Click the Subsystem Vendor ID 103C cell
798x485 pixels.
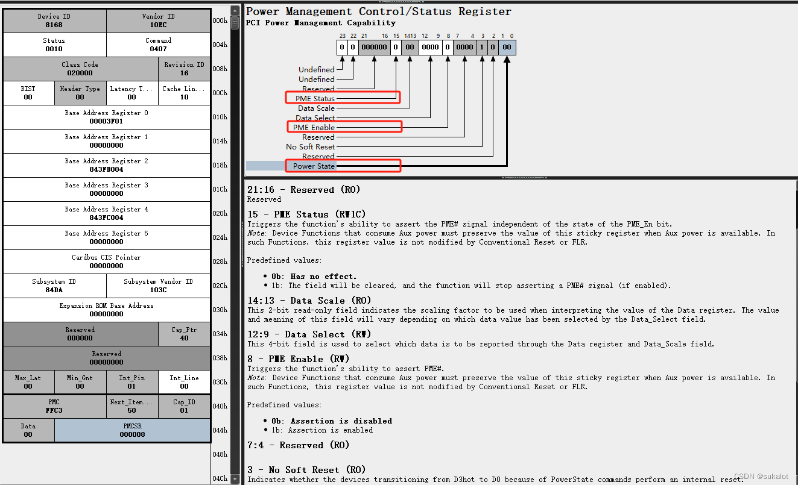[x=158, y=286]
